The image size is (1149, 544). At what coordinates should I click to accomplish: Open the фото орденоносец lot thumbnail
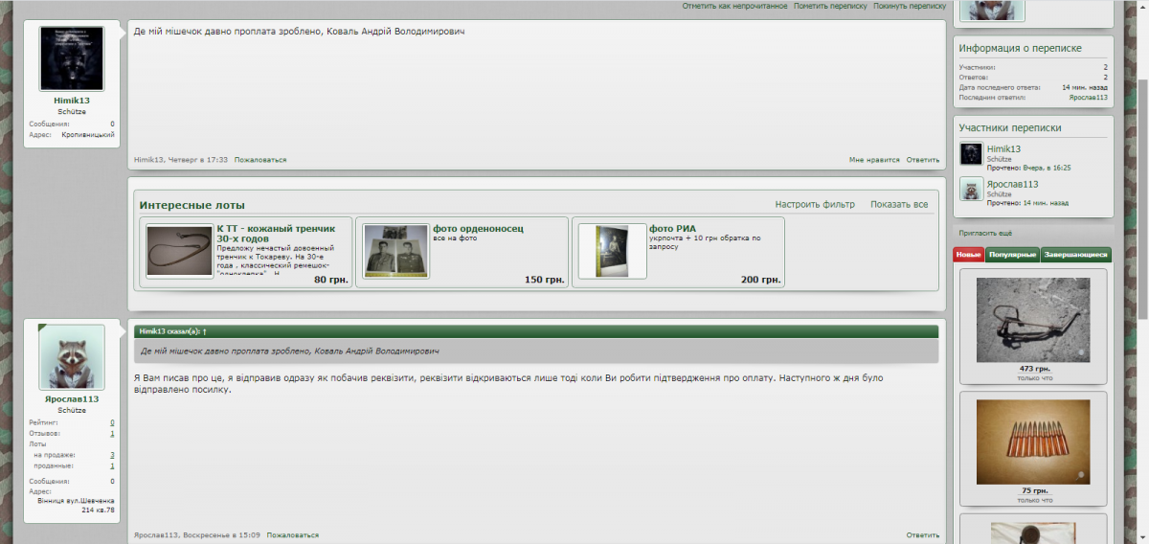click(x=396, y=252)
